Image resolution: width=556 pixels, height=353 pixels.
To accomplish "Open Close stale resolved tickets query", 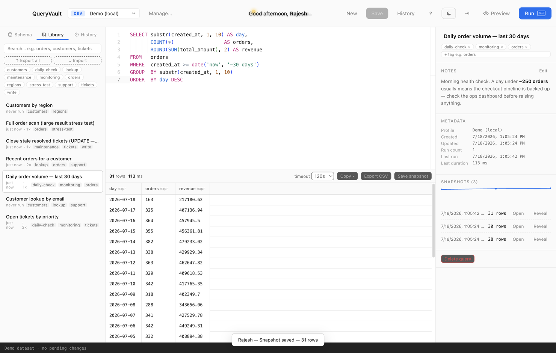I will (53, 144).
